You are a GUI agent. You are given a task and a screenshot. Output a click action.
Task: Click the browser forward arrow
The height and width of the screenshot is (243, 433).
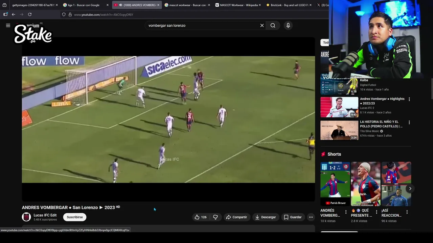(22, 15)
